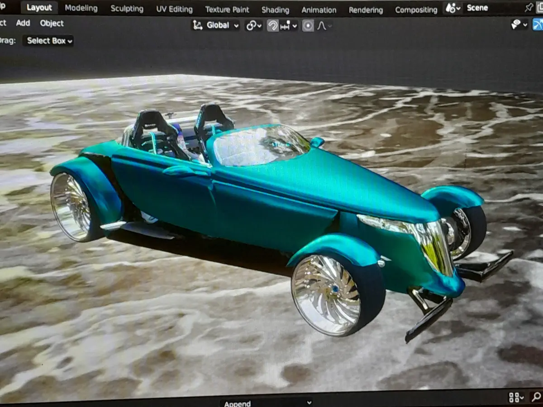Toggle the viewport gizmo button
Image resolution: width=543 pixels, height=407 pixels.
tap(538, 24)
